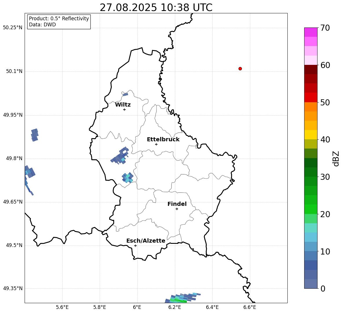
Task: Click the Wiltz station cross marker
Action: point(124,109)
